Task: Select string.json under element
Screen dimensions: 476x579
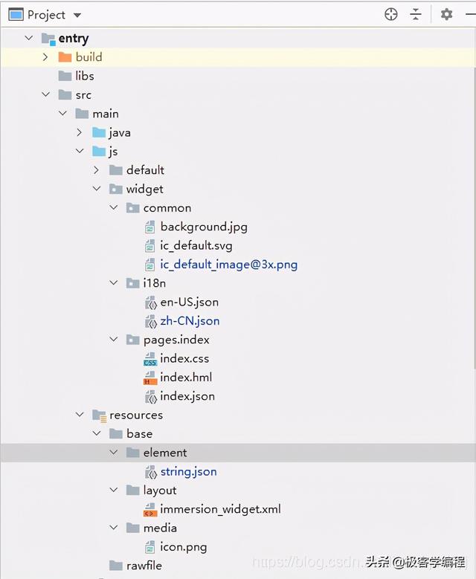Action: pos(188,472)
